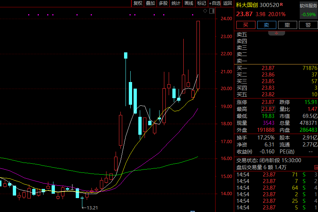318x212 pixels.
Task: Click 返回 to go back
Action: click(228, 3)
